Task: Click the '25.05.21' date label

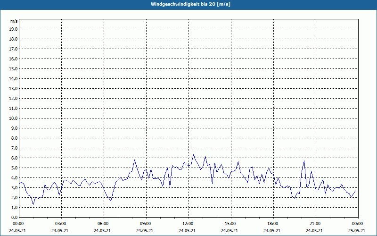Action: (x=357, y=231)
